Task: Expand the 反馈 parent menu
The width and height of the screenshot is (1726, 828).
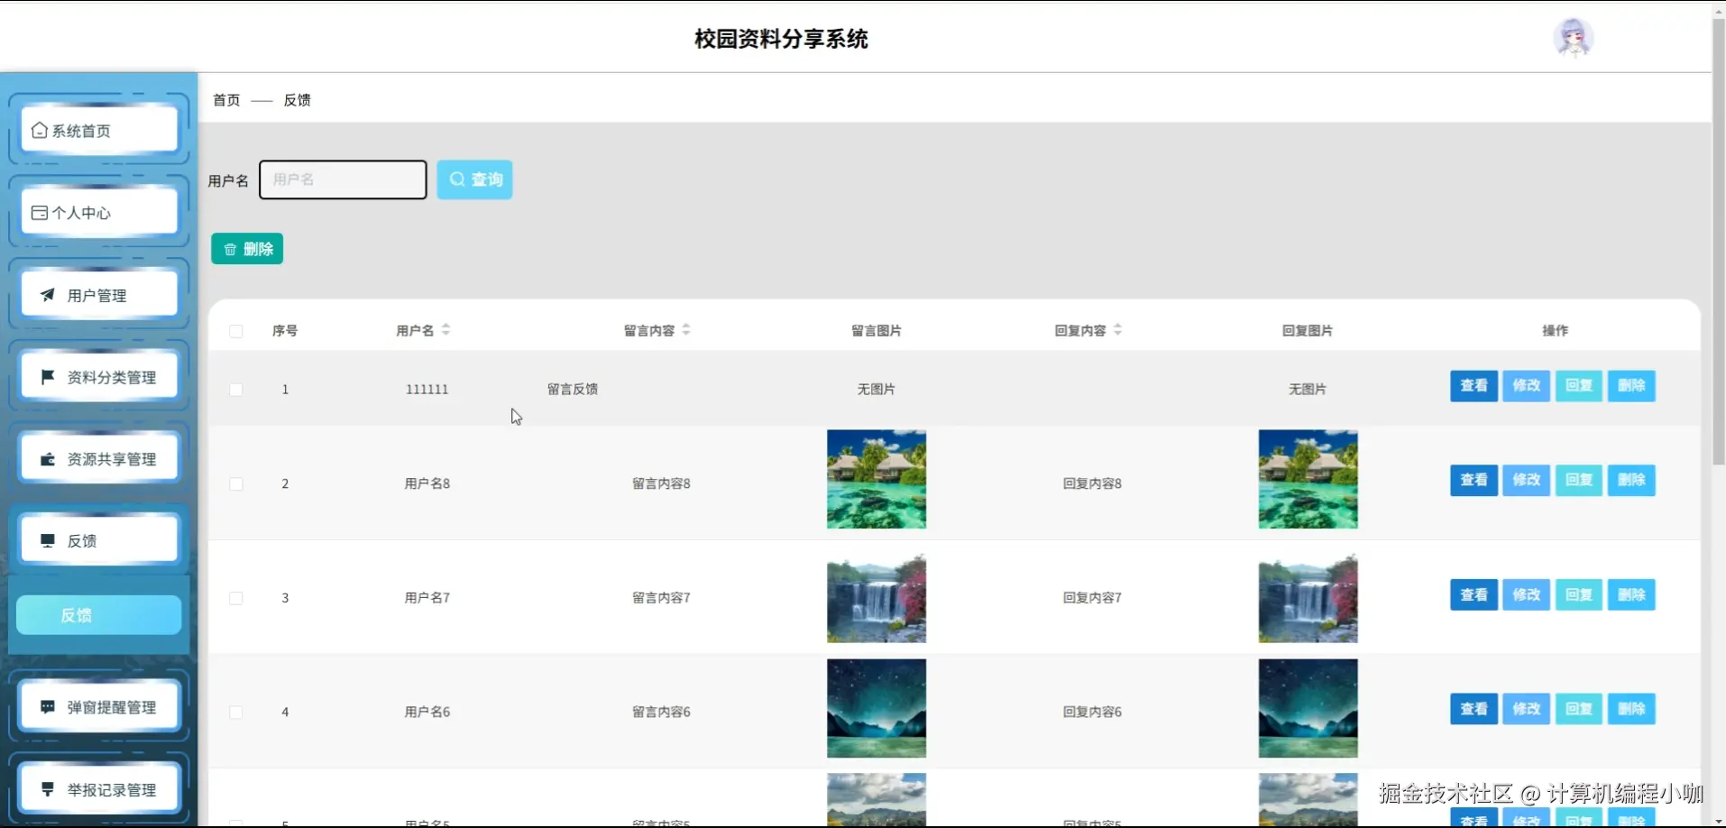Action: (99, 541)
